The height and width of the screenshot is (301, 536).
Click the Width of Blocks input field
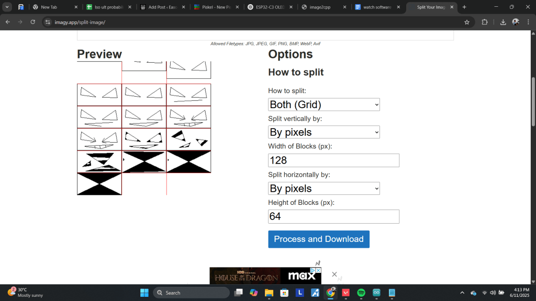[333, 160]
